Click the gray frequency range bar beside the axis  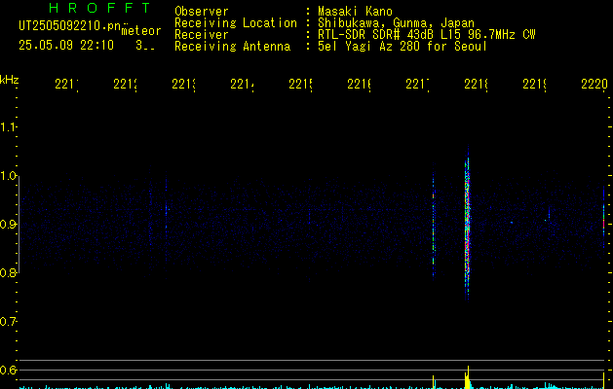point(19,225)
